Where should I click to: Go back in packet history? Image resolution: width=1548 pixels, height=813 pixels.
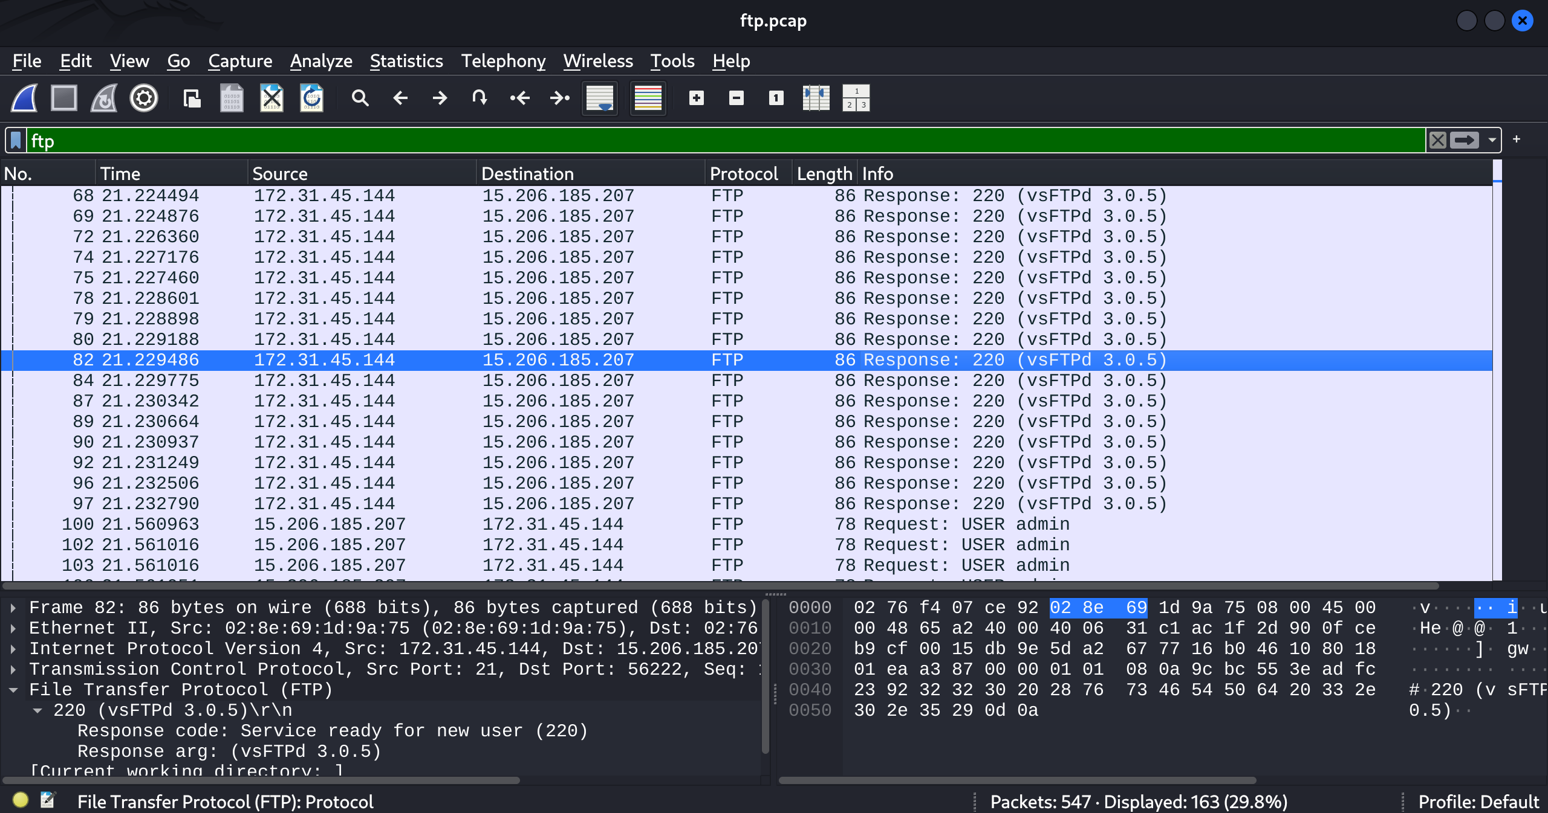pos(400,98)
